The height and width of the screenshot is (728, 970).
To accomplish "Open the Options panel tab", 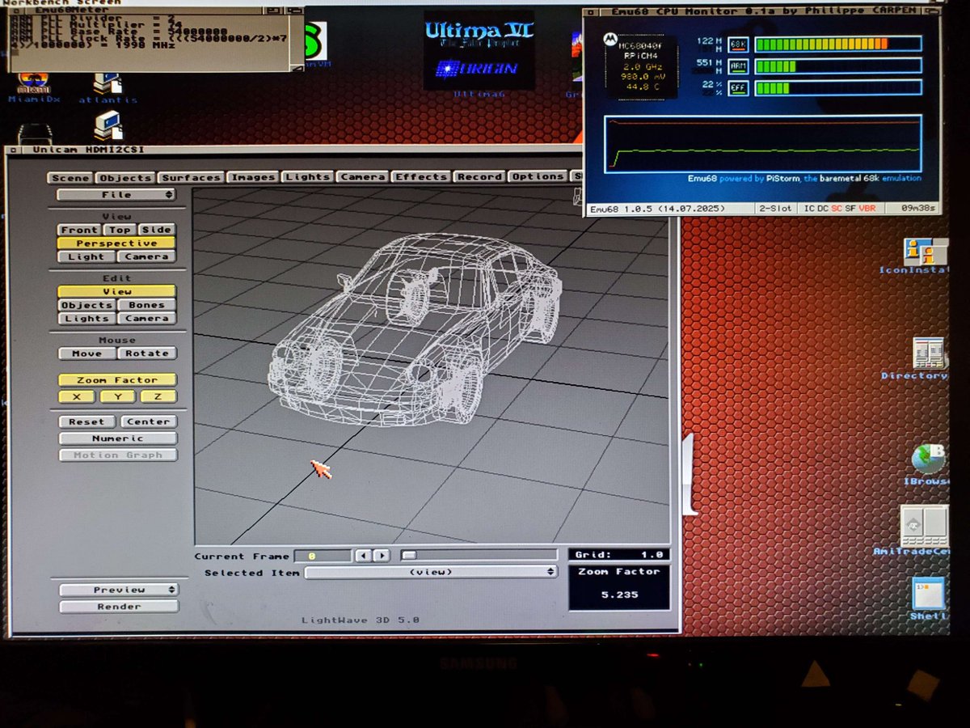I will pyautogui.click(x=538, y=176).
